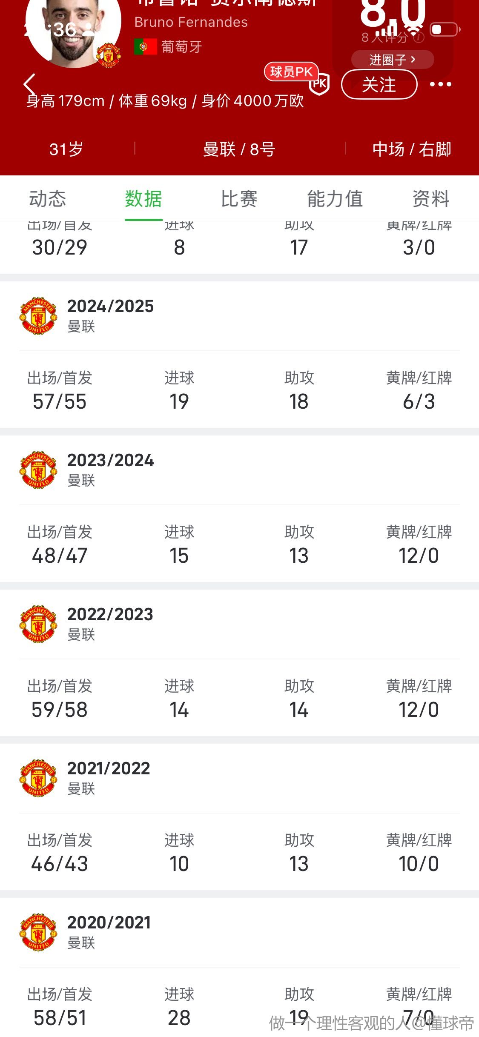
Task: Tap Manchester United crest beside 2020/2021
Action: (x=38, y=932)
